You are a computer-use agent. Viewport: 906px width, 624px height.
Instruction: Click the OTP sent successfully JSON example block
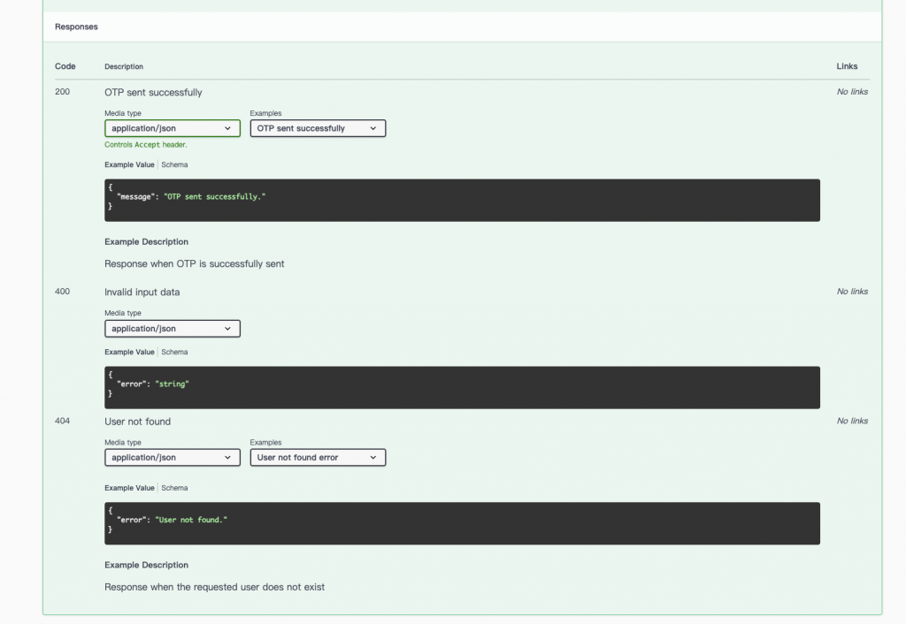462,201
